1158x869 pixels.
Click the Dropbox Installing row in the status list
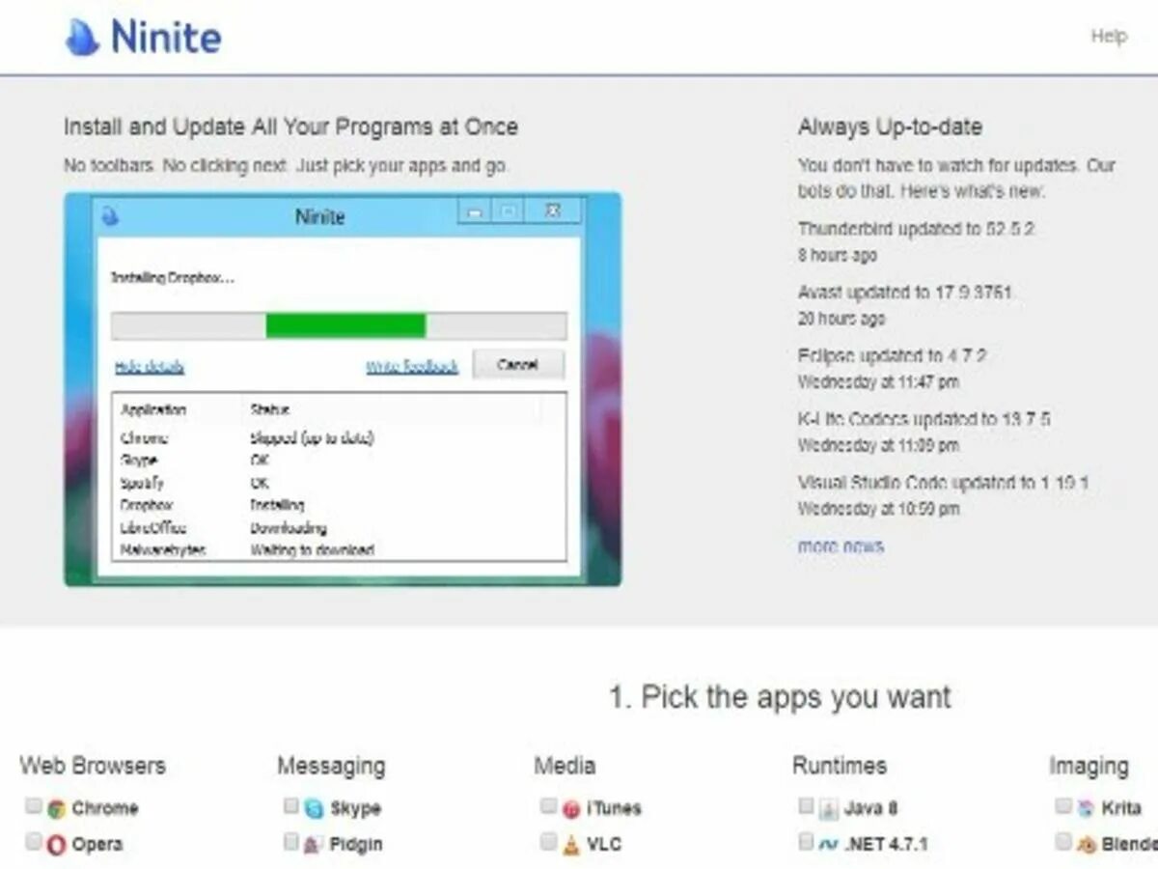(338, 505)
